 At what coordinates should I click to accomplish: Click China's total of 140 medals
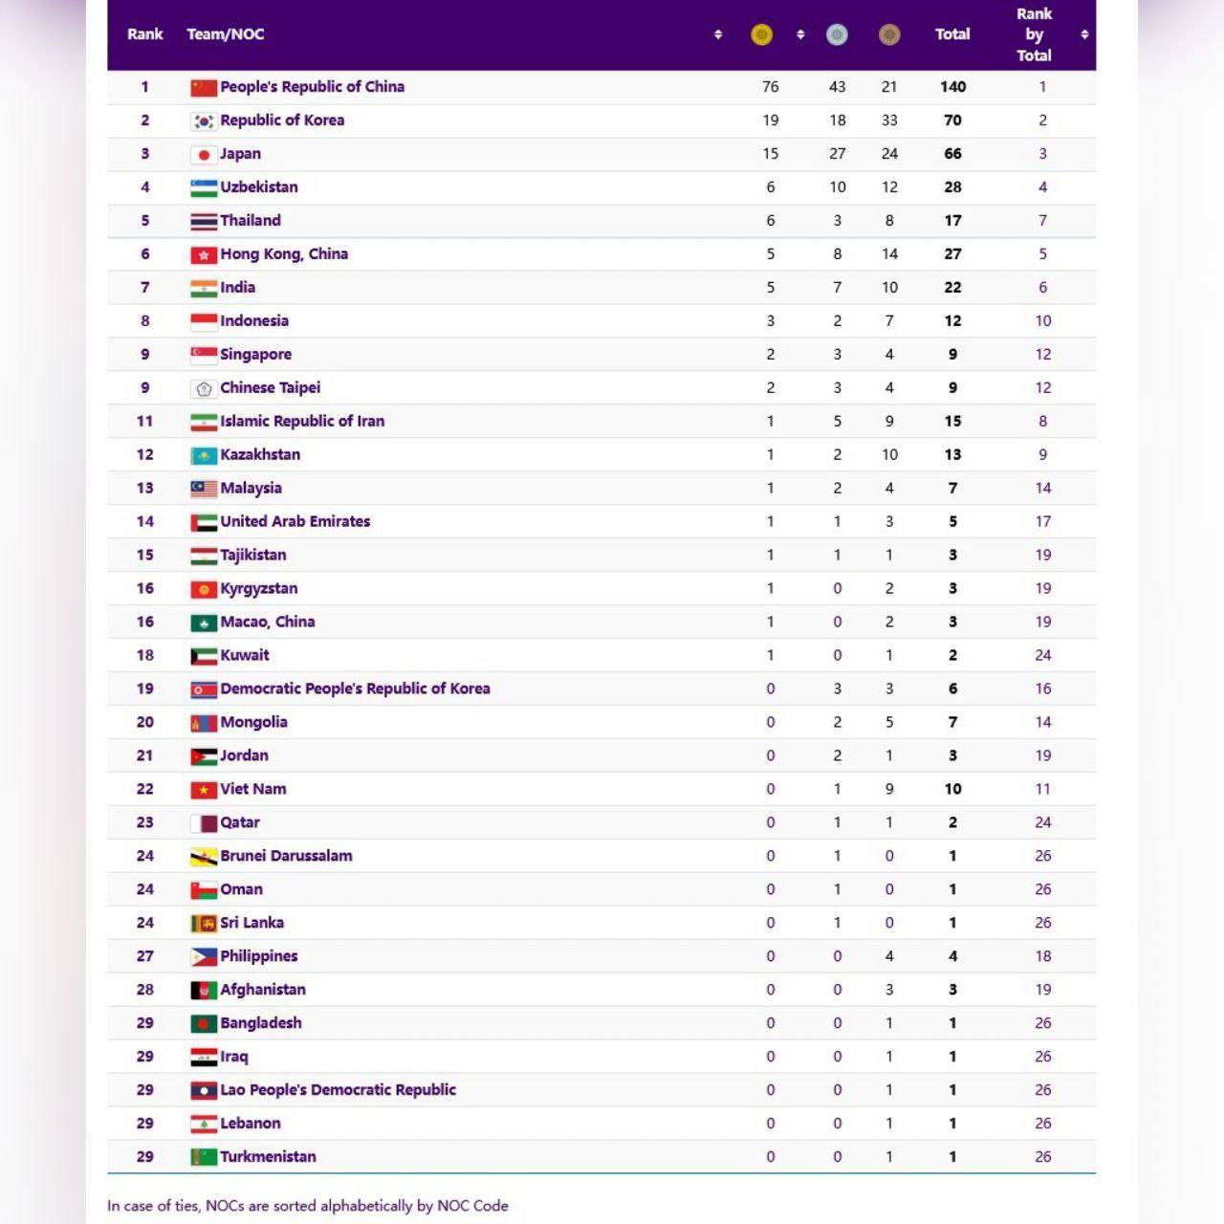pyautogui.click(x=952, y=87)
